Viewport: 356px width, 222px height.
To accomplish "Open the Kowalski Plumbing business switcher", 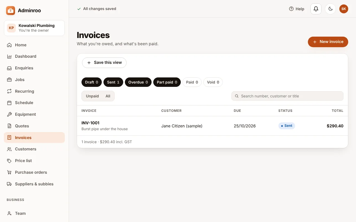I will point(34,28).
